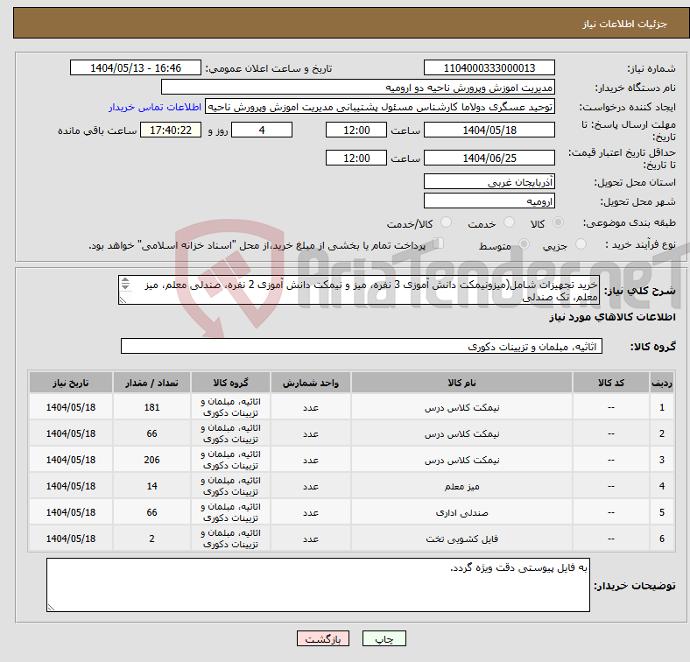The image size is (690, 662).
Task: Click the نیمکت کلاس درس name in row 2
Action: [x=461, y=434]
